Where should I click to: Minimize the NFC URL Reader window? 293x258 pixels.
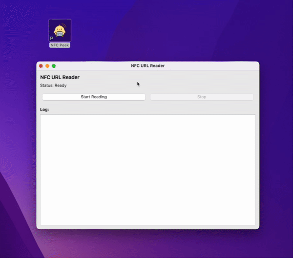[47, 66]
